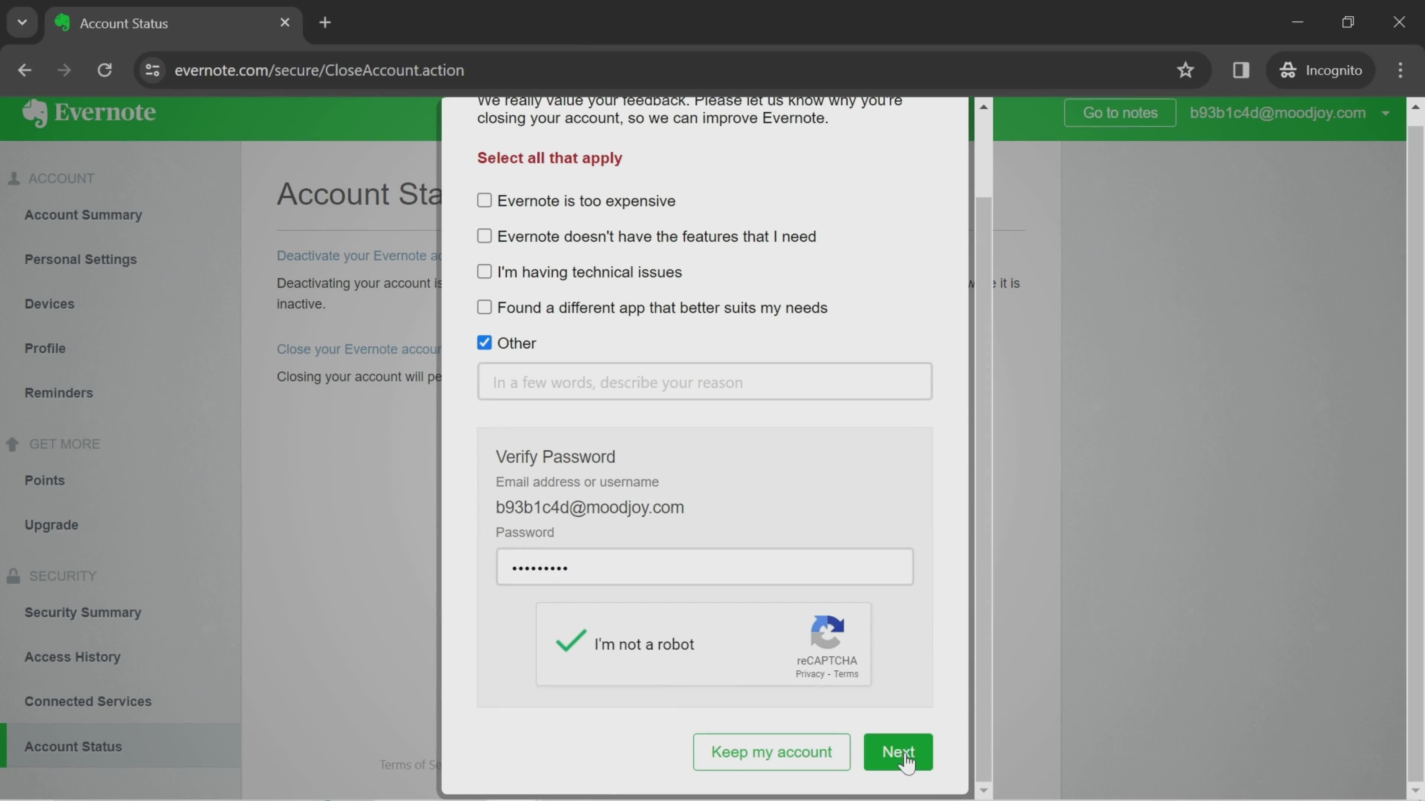The width and height of the screenshot is (1425, 801).
Task: Click the reCAPTCHA logo
Action: 827,632
